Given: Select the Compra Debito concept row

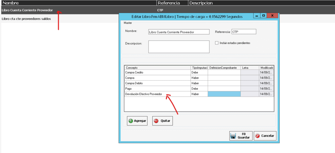Looking at the screenshot, I should click(157, 83).
